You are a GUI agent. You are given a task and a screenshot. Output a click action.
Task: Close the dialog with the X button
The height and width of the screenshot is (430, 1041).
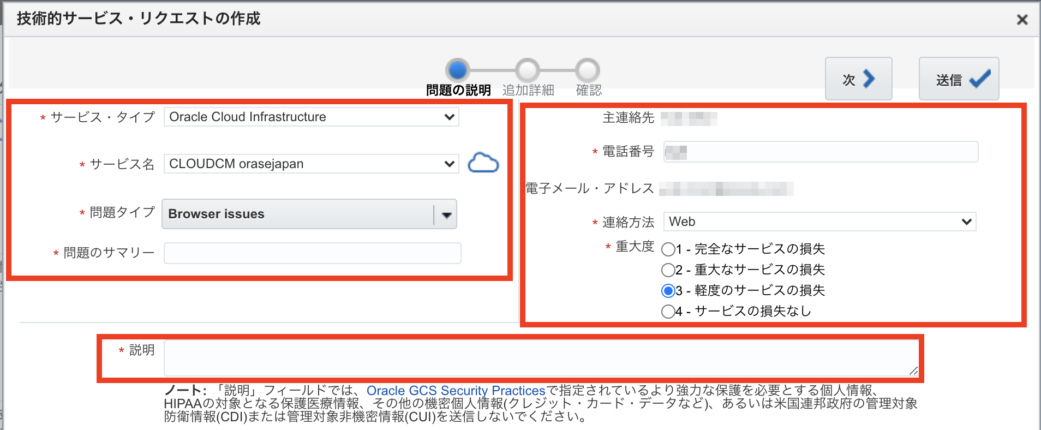(1022, 20)
